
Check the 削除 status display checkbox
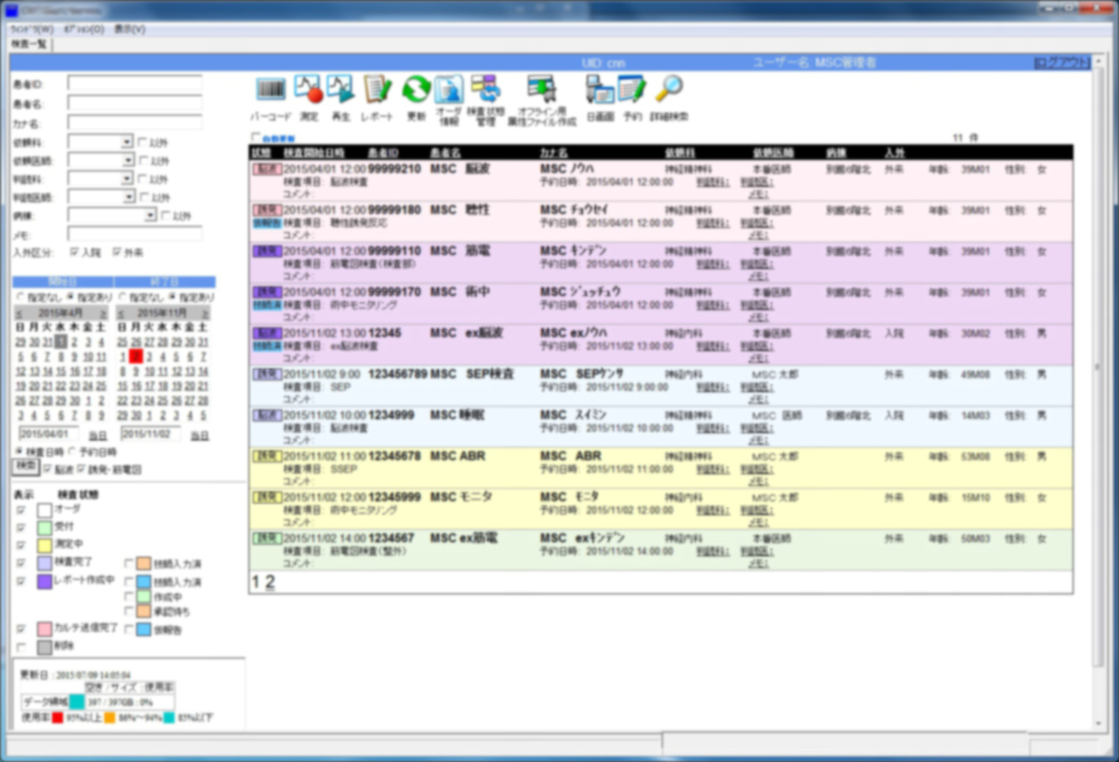[21, 647]
